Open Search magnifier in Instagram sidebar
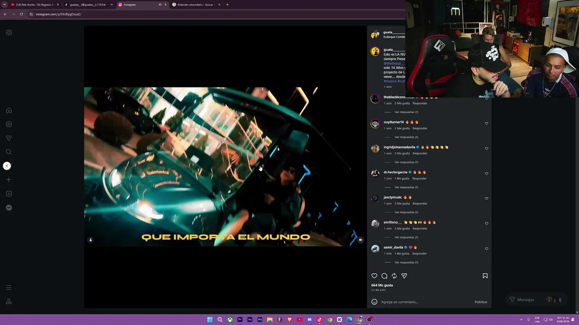Viewport: 579px width, 325px height. pos(9,152)
